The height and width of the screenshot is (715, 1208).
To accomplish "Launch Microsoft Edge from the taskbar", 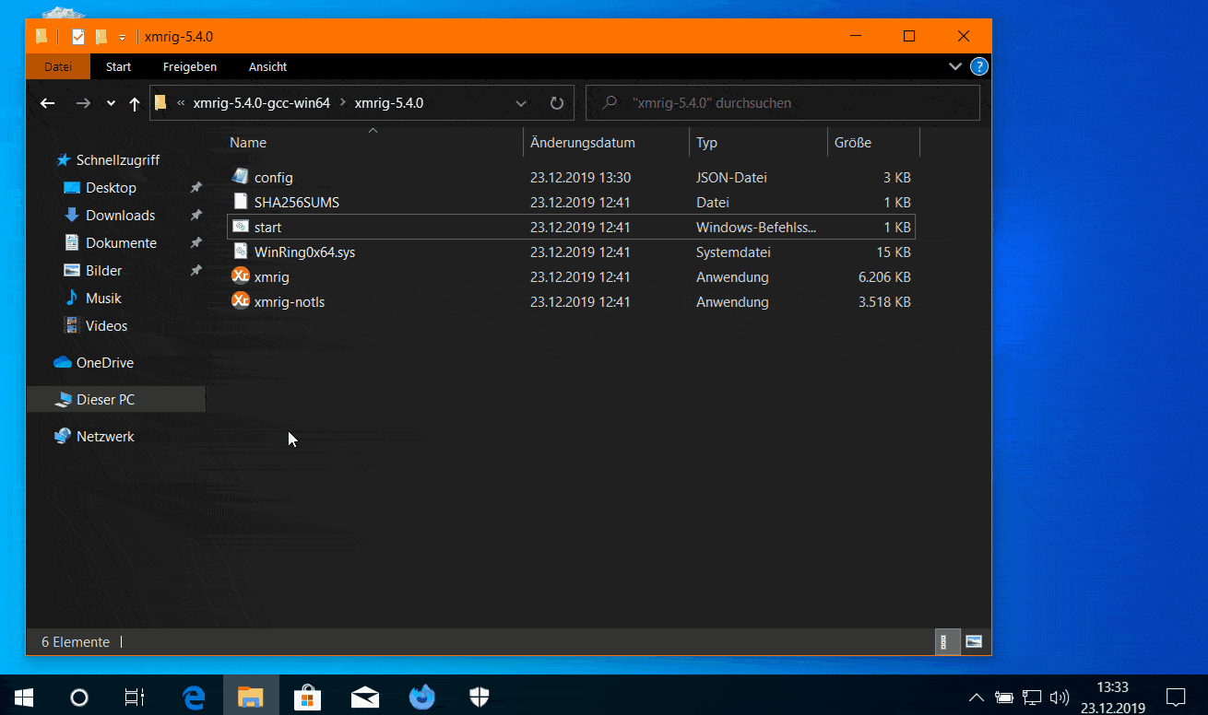I will [194, 697].
